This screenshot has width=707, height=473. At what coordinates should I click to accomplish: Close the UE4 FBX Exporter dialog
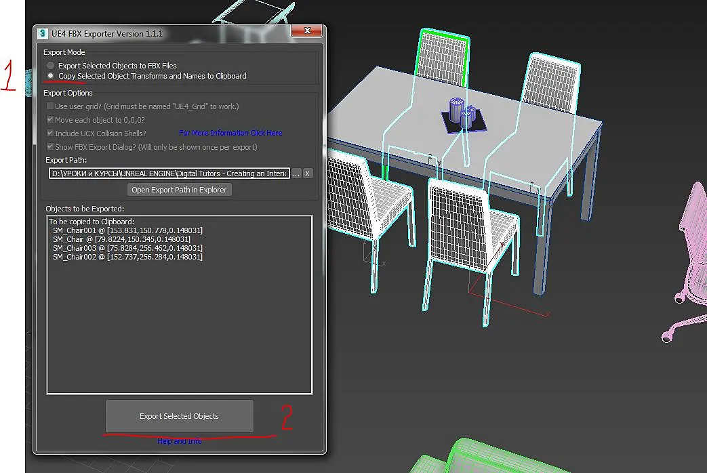click(306, 30)
